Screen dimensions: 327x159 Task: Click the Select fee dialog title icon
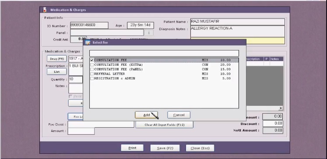88,43
